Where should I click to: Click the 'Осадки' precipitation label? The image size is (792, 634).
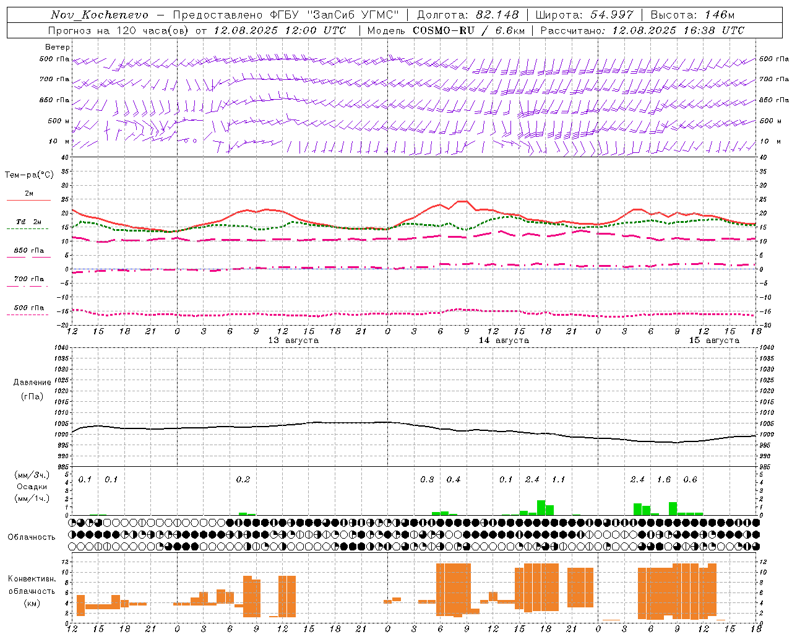[32, 487]
